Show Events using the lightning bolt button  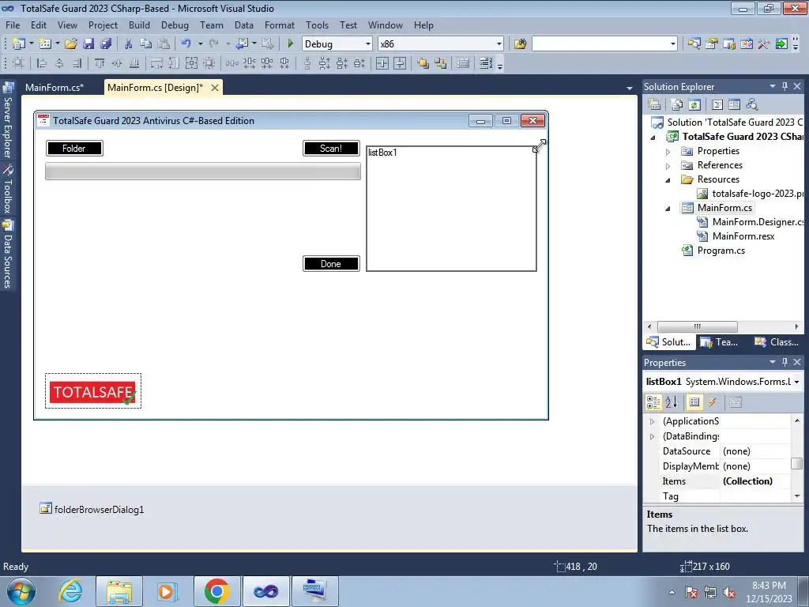(712, 402)
